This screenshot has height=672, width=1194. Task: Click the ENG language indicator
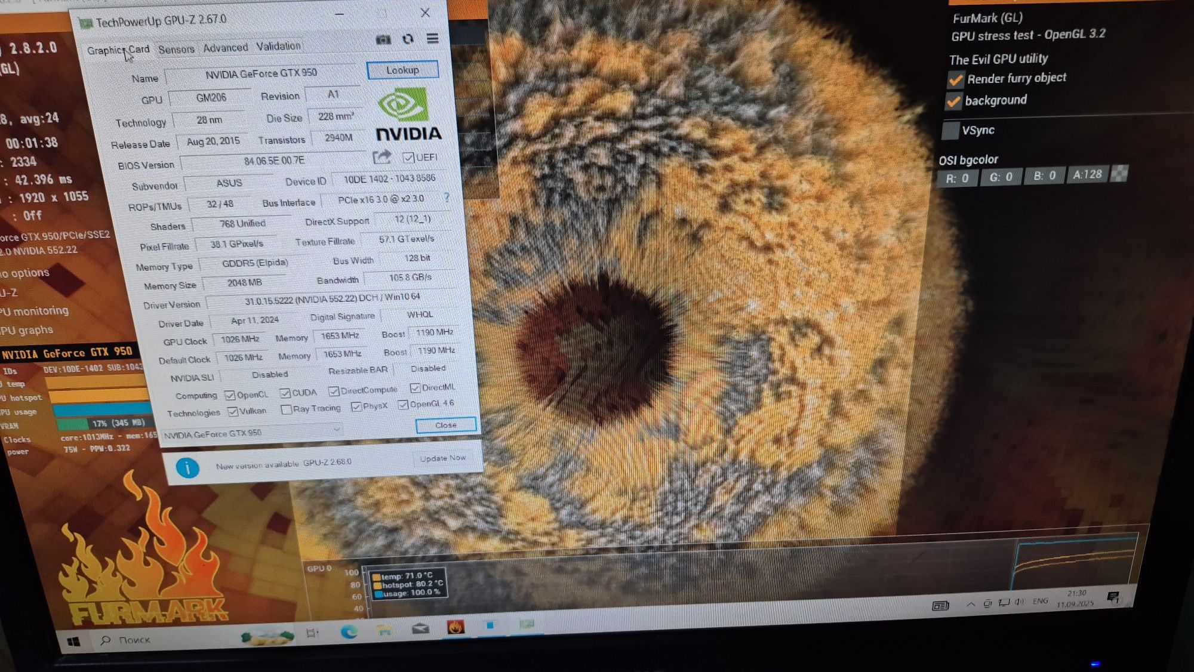coord(1040,600)
